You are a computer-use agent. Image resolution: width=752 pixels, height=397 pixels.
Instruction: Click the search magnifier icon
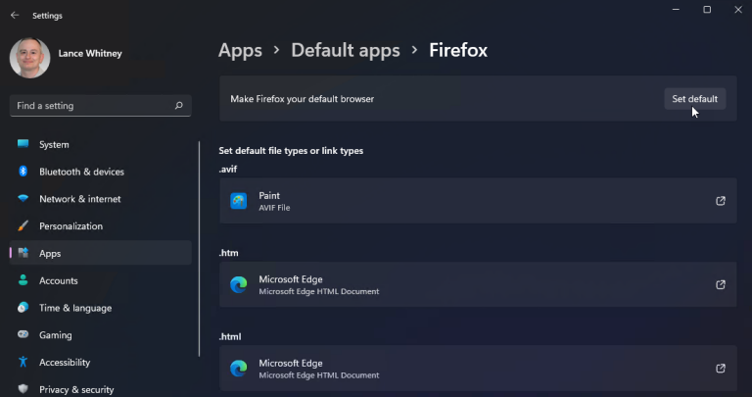tap(179, 105)
